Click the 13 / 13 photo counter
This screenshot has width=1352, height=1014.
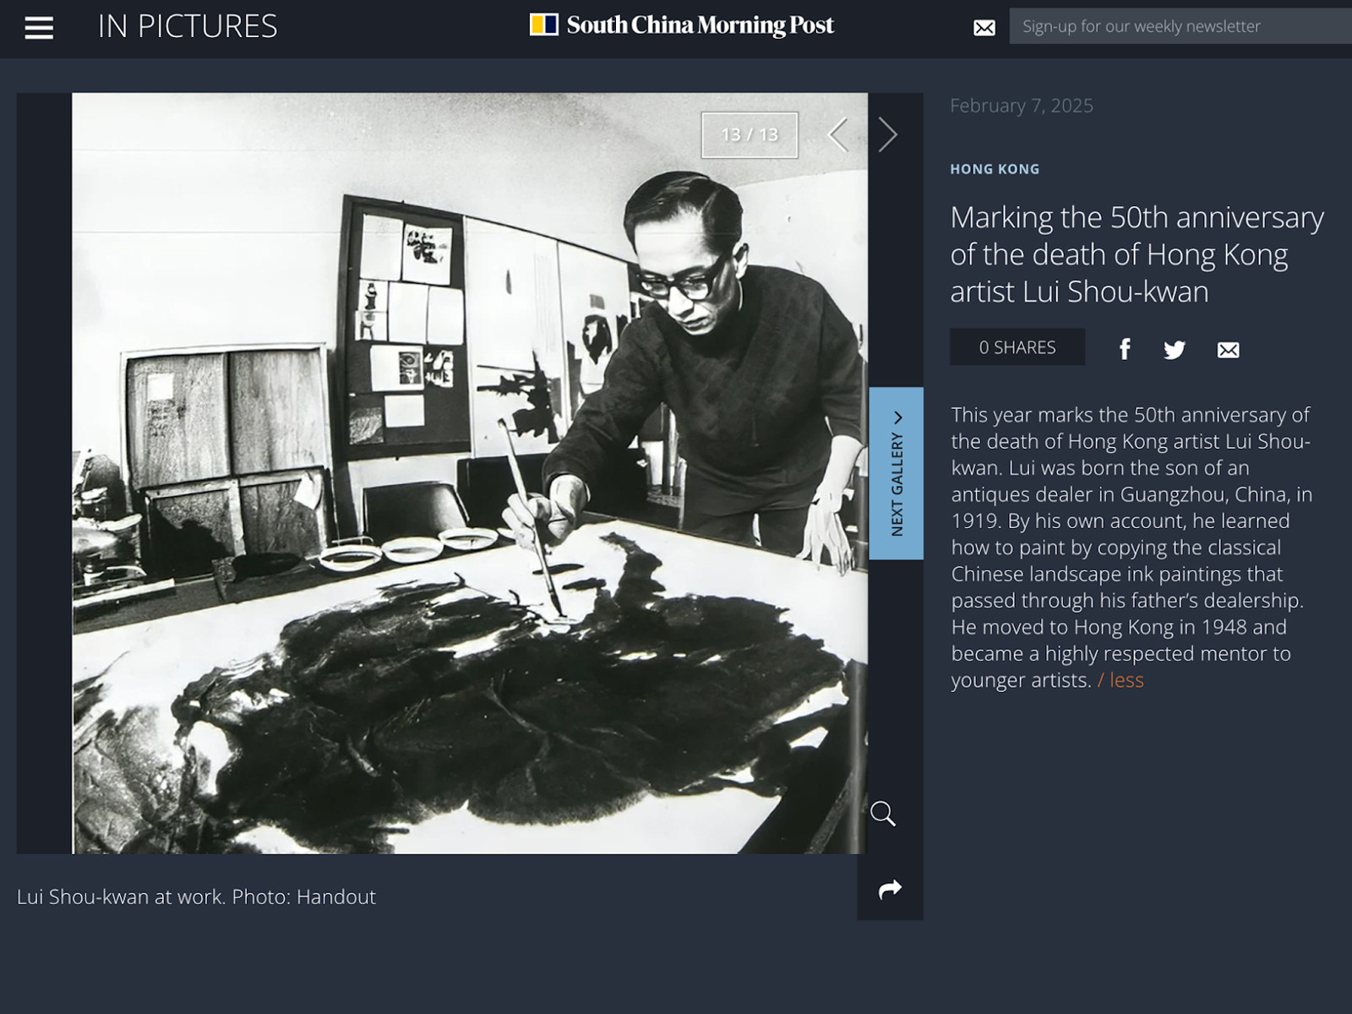pos(750,135)
